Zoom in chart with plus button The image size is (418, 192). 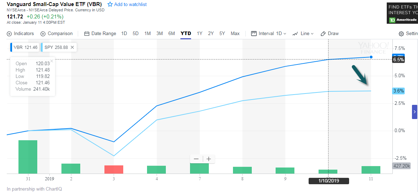tap(209, 159)
